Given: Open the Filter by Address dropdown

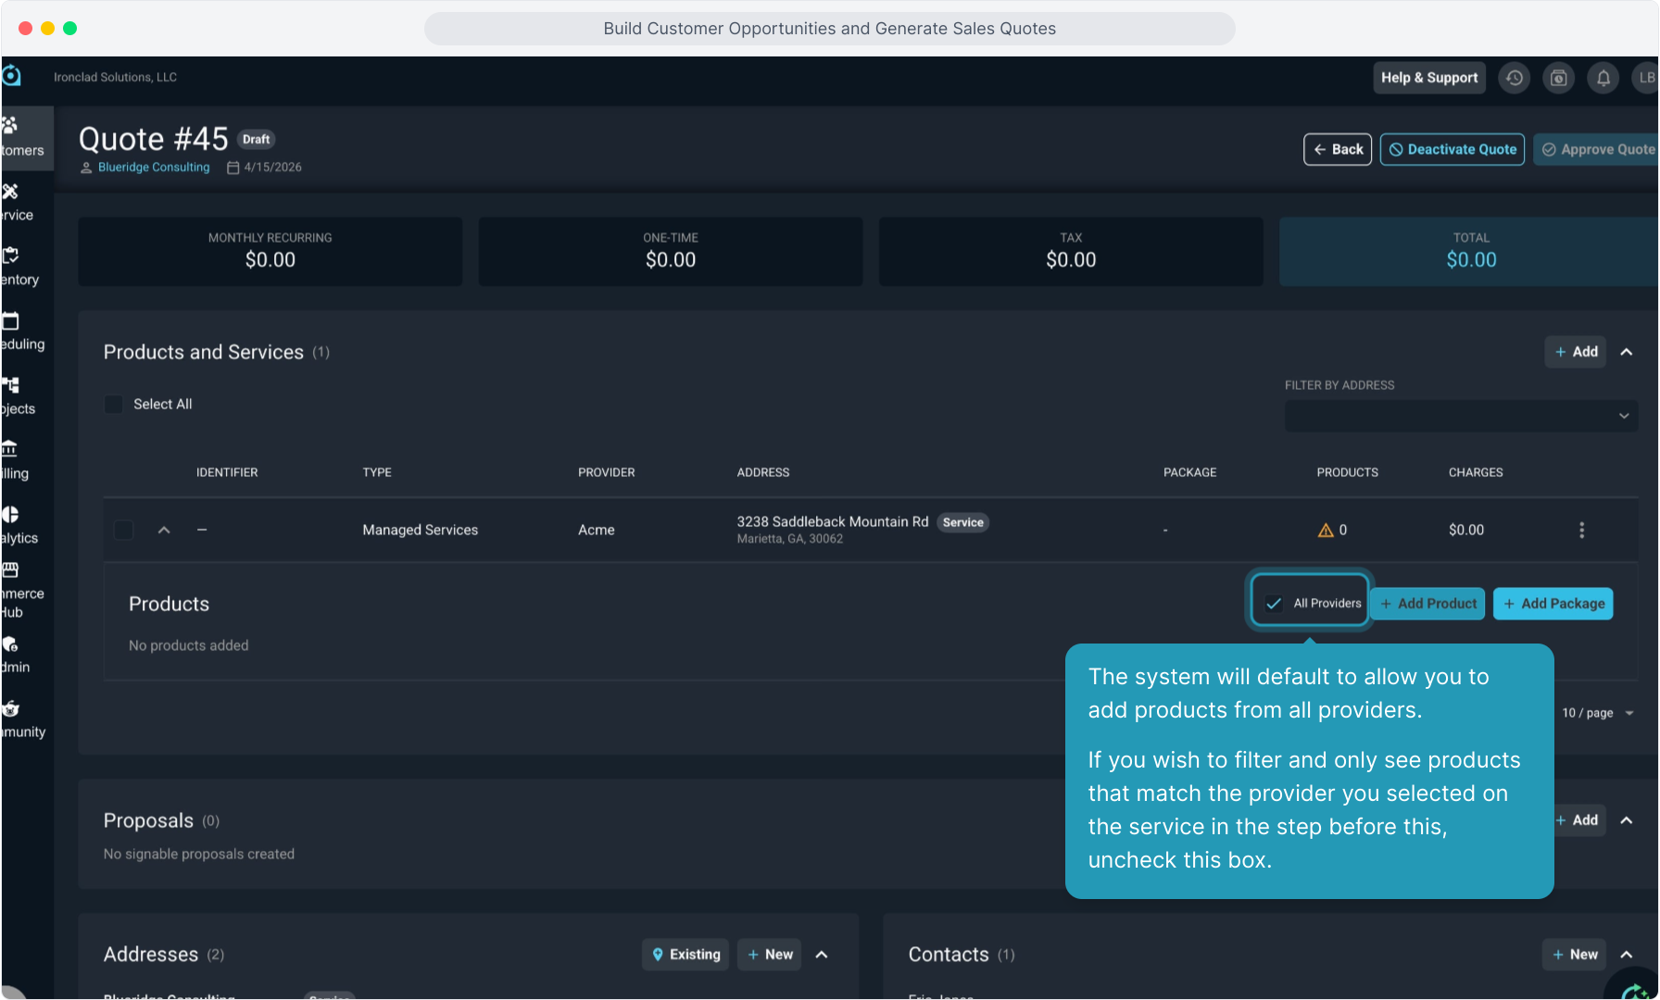Looking at the screenshot, I should click(x=1460, y=416).
